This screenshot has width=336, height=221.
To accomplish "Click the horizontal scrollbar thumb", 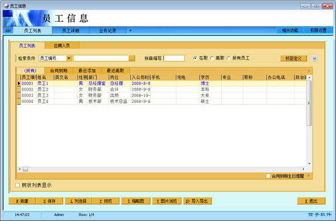I will 26,169.
